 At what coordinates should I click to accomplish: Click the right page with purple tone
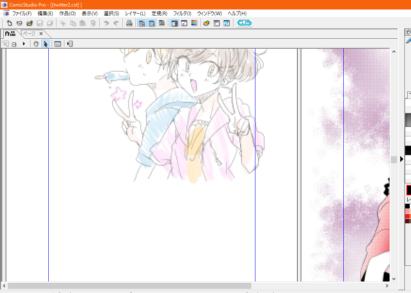click(x=345, y=165)
